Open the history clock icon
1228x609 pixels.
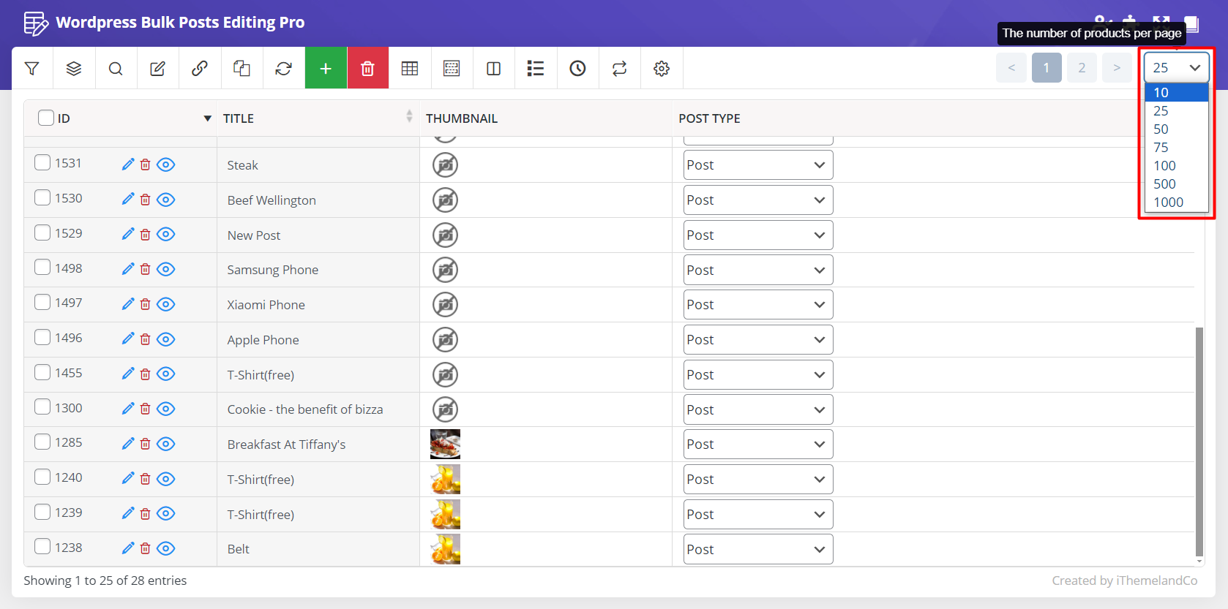577,68
